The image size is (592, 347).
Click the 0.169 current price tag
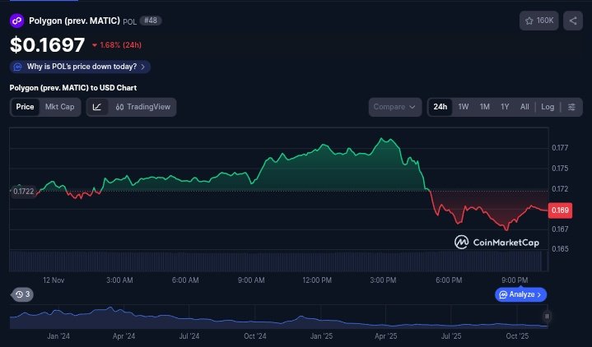pyautogui.click(x=560, y=211)
